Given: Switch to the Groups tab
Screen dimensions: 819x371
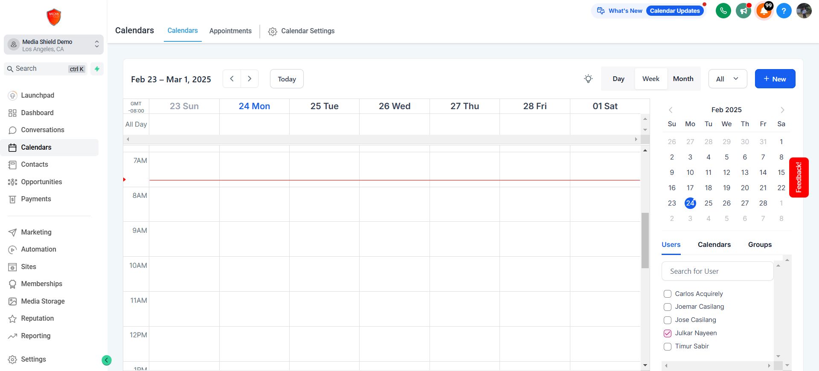Looking at the screenshot, I should tap(760, 245).
